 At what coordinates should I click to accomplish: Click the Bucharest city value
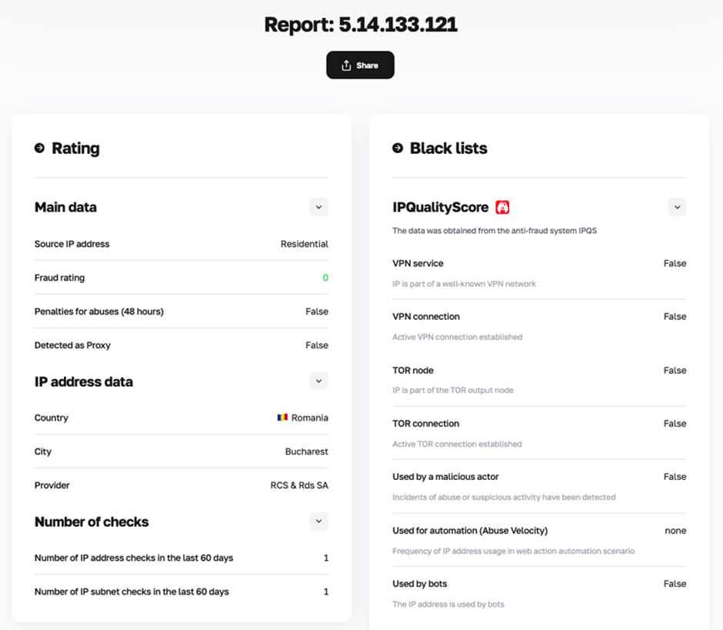tap(306, 452)
